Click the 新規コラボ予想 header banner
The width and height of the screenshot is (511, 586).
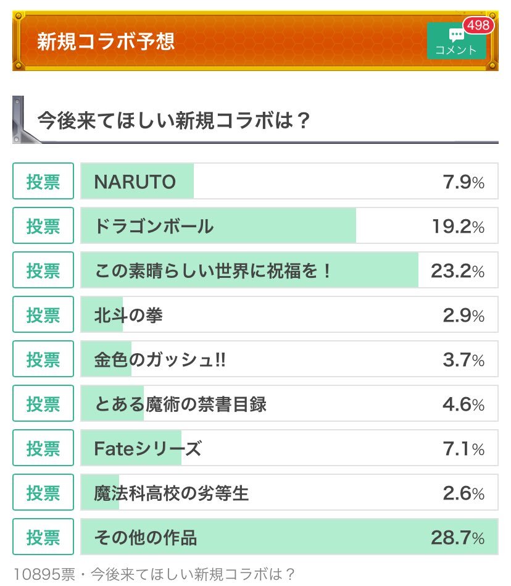click(255, 41)
